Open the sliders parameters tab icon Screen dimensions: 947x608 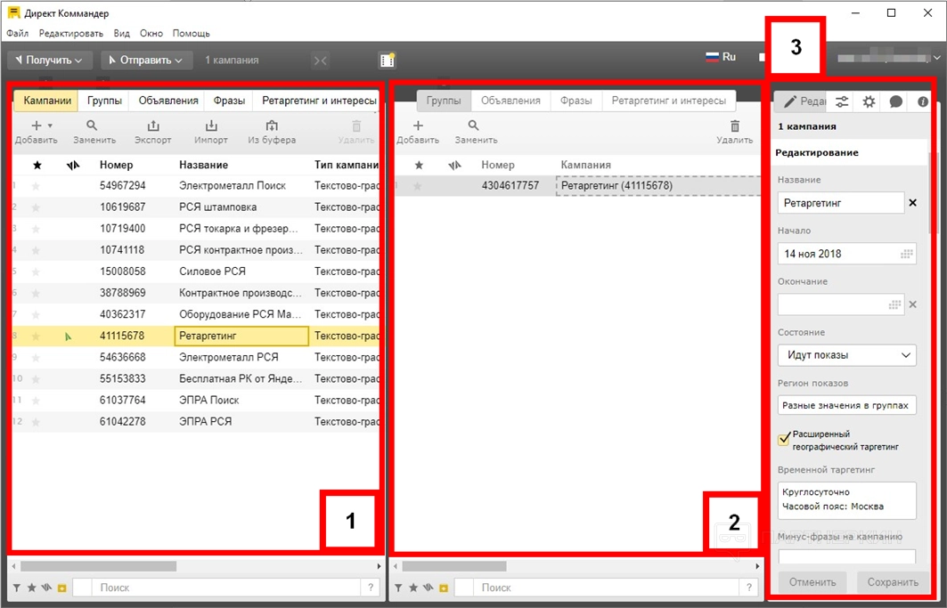841,102
